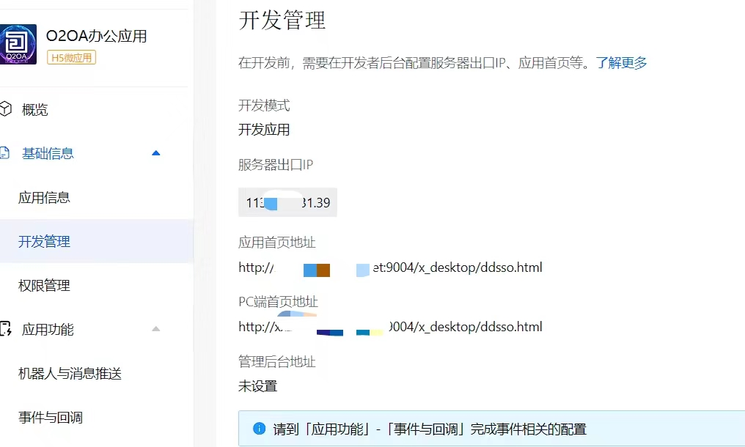Click the document icon beside 基础信息

(4, 153)
